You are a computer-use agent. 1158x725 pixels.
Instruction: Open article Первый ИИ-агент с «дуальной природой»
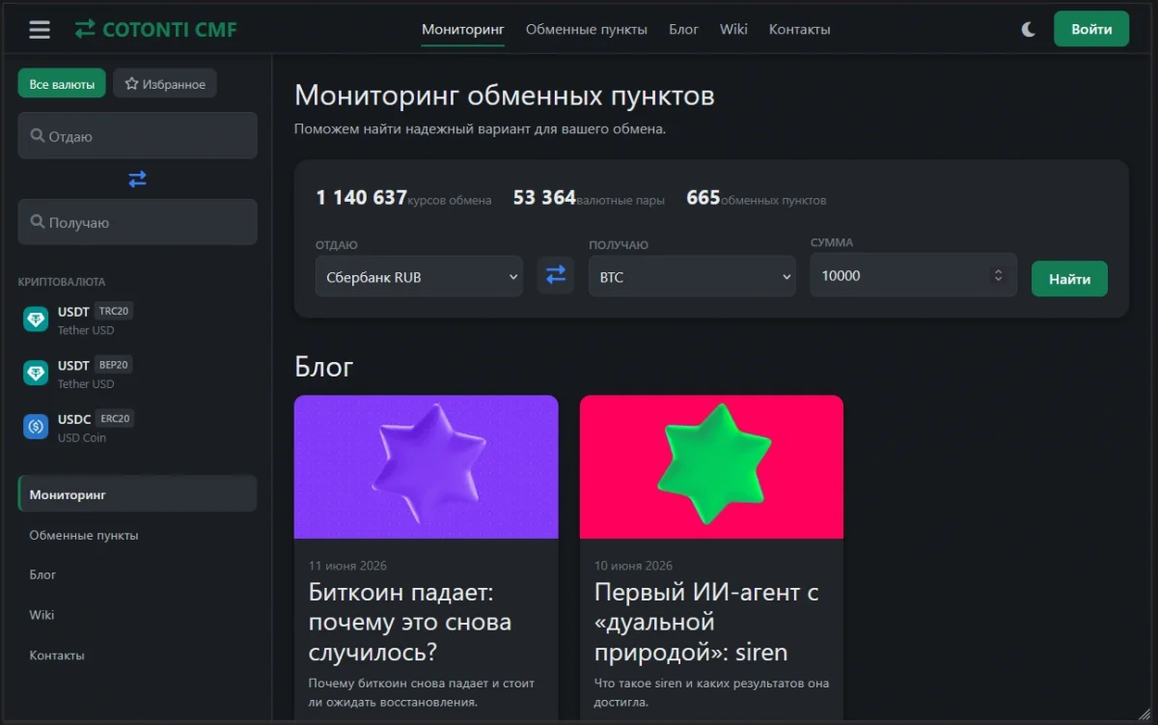click(706, 623)
